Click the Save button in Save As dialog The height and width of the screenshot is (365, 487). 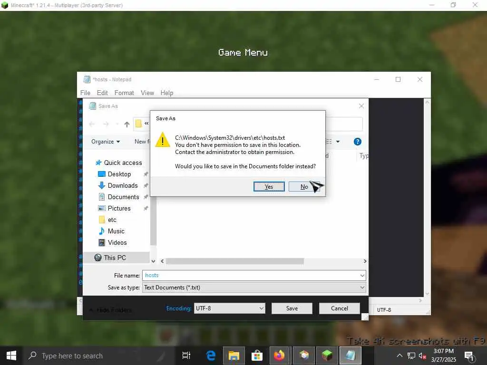(x=292, y=308)
